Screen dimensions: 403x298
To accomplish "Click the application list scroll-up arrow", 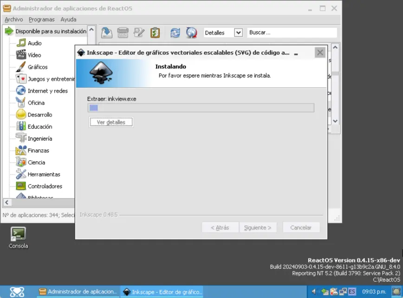I will (x=335, y=47).
